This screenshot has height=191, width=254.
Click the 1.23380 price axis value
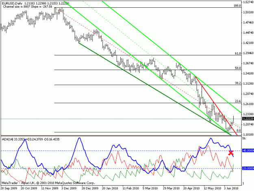coord(248,114)
